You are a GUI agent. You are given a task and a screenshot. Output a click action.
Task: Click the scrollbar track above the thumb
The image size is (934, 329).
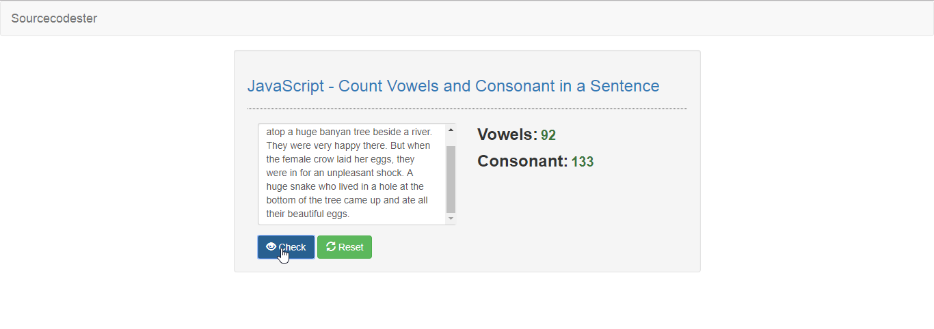451,140
